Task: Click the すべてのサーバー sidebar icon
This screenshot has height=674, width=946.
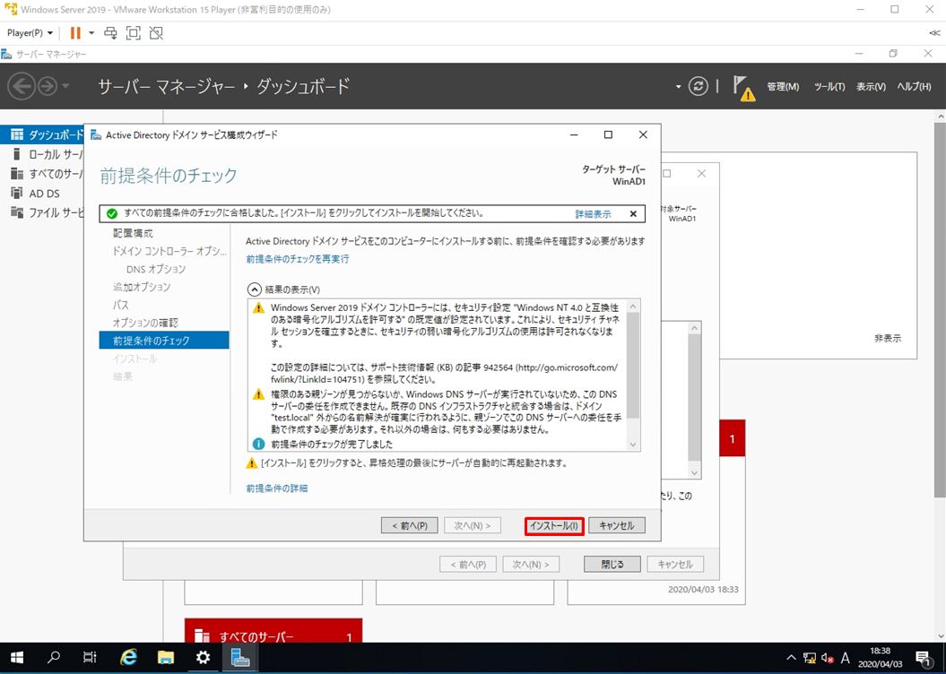Action: pos(17,174)
